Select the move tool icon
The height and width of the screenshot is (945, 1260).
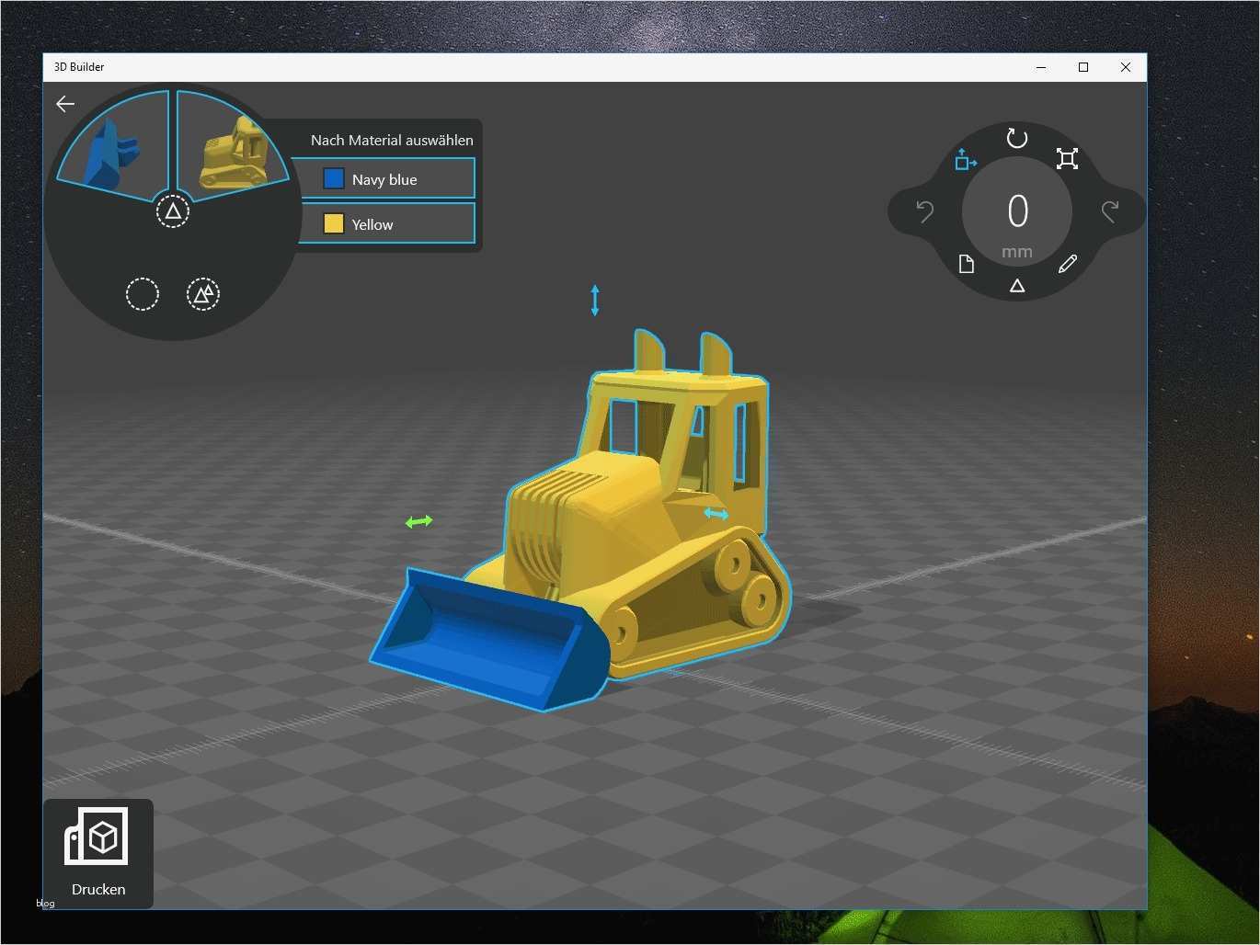pos(966,160)
